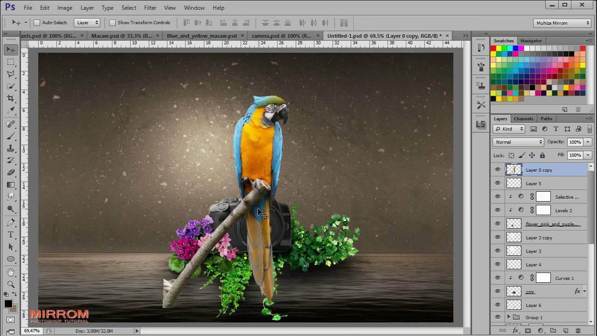Image resolution: width=597 pixels, height=336 pixels.
Task: Click the foreground color box
Action: coord(8,304)
